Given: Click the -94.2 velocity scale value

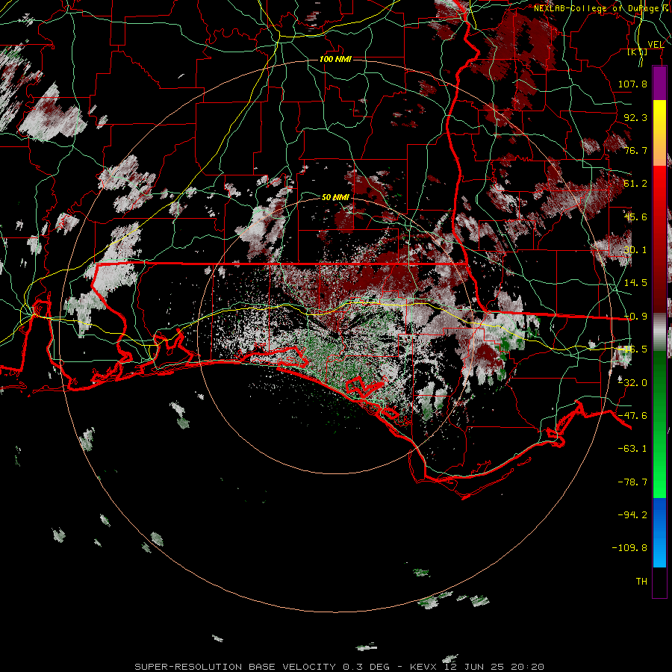Looking at the screenshot, I should [x=632, y=515].
